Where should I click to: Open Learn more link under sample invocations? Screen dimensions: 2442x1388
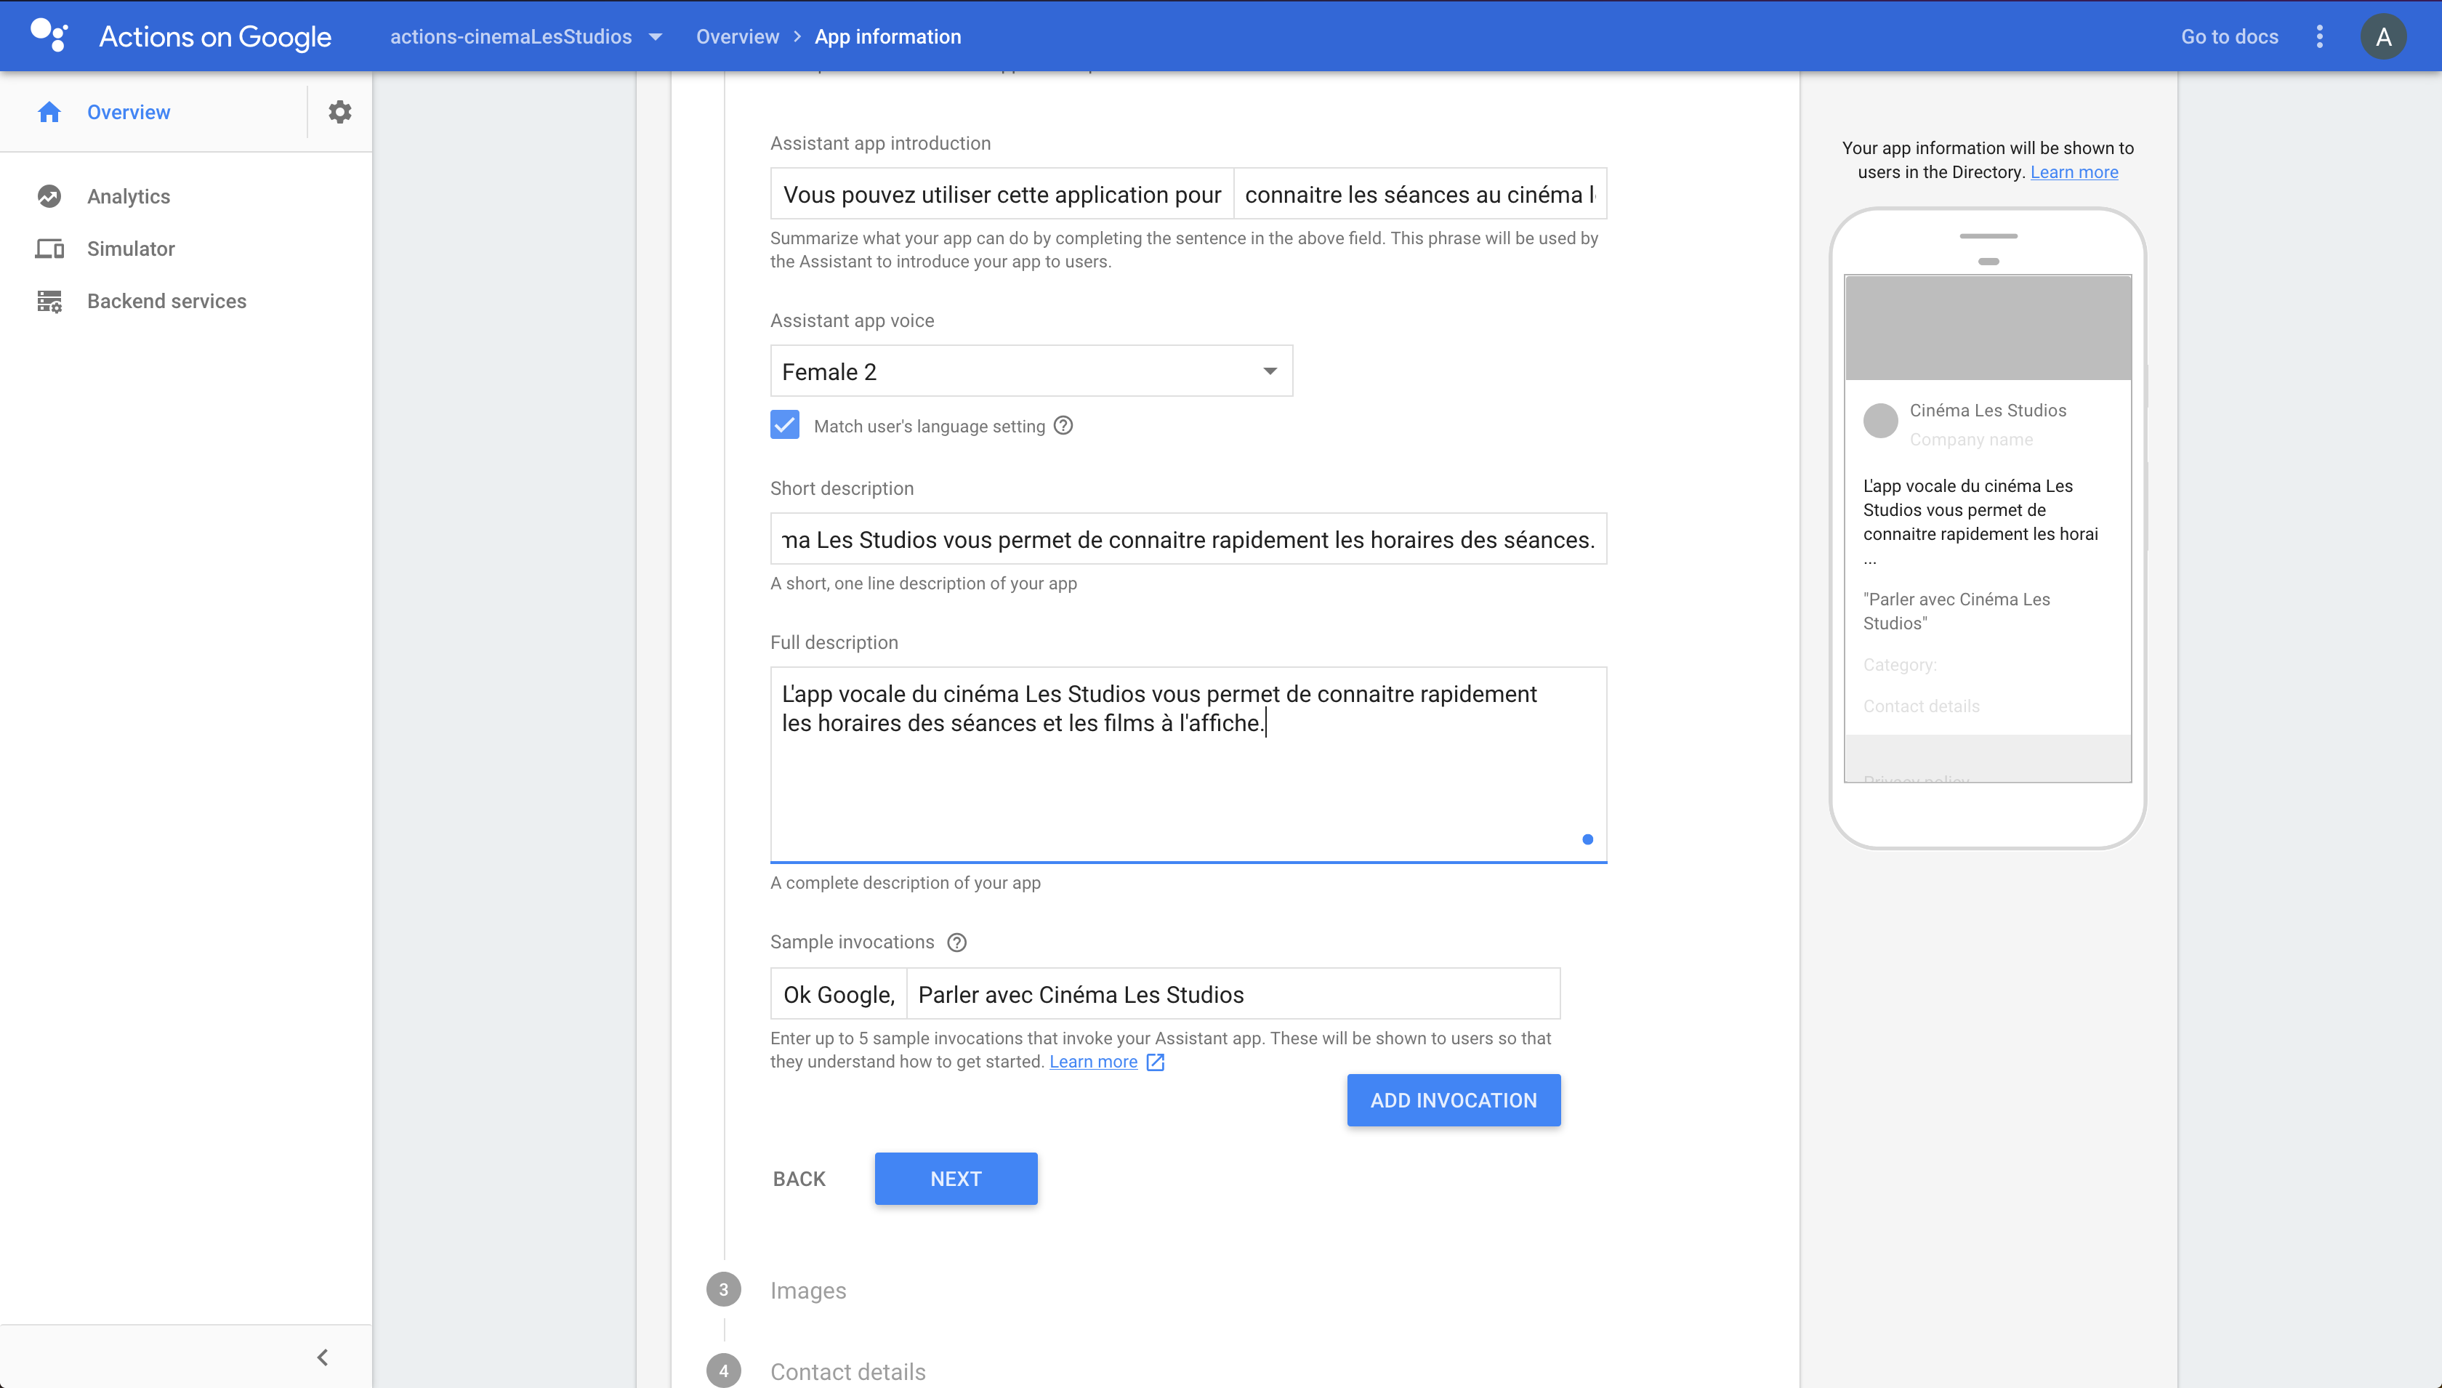(x=1093, y=1062)
